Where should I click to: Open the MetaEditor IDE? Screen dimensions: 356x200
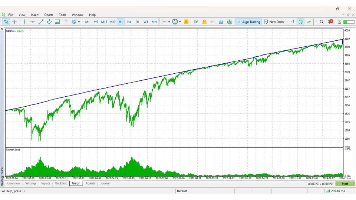tap(196, 22)
